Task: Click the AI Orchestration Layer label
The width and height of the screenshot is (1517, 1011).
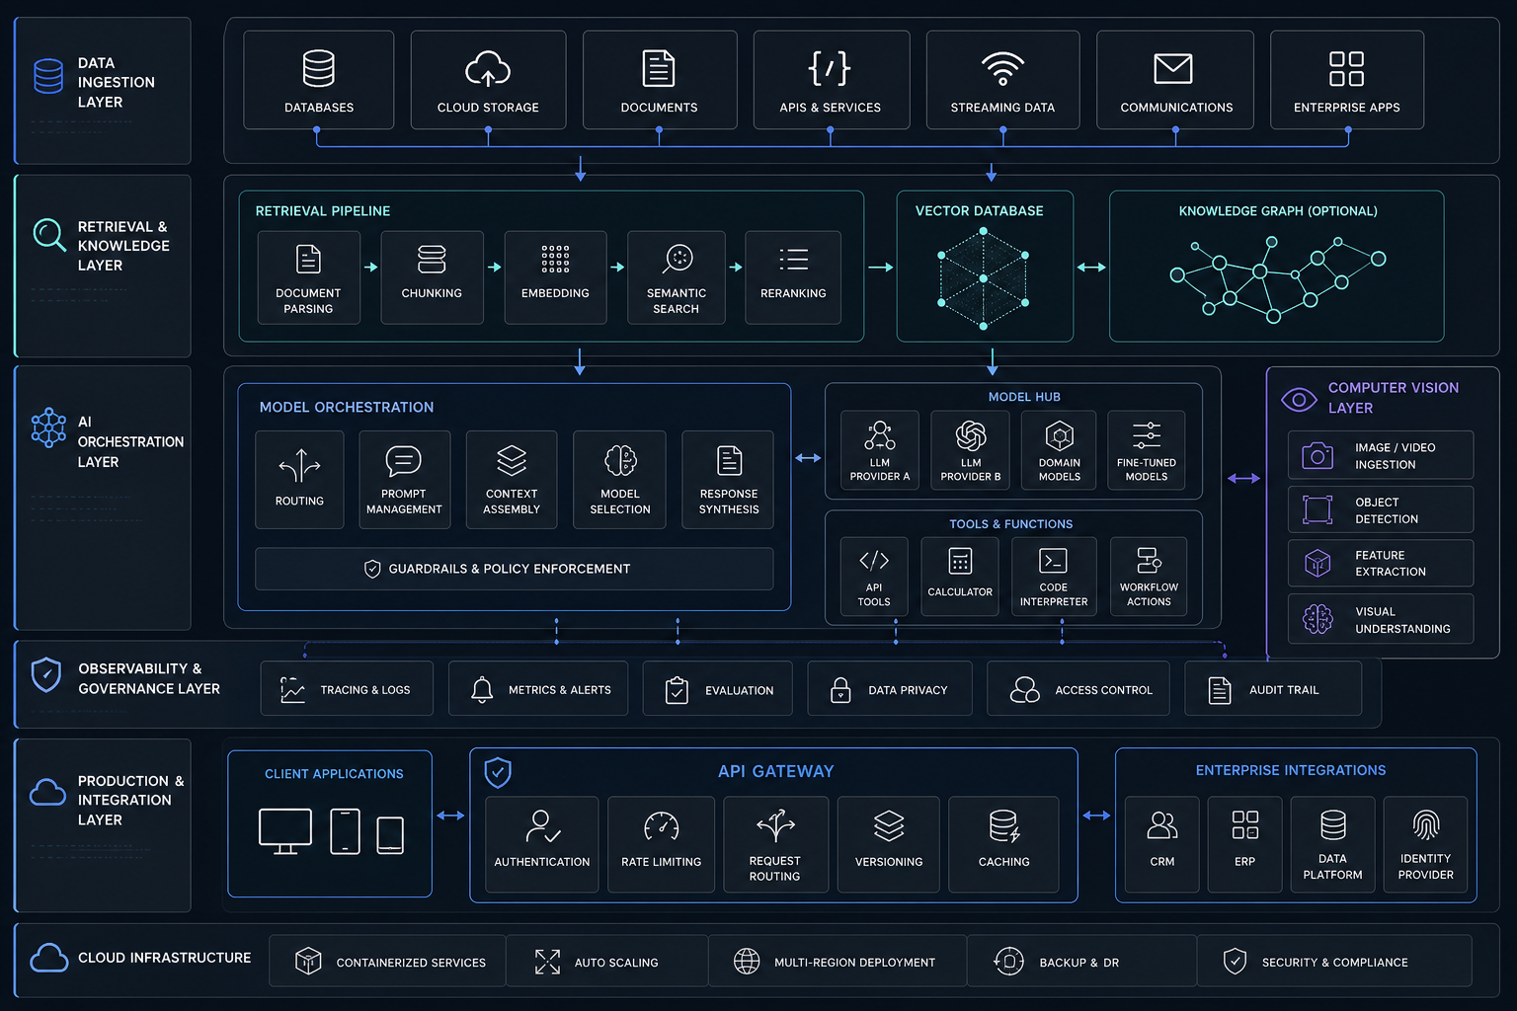Action: coord(130,441)
